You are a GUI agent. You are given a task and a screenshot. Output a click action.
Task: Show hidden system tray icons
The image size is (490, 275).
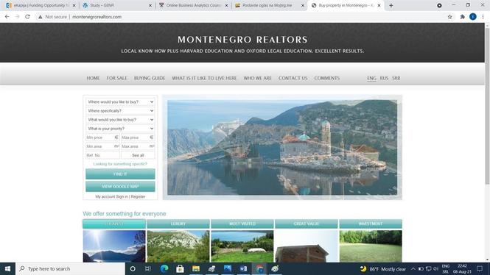click(413, 269)
